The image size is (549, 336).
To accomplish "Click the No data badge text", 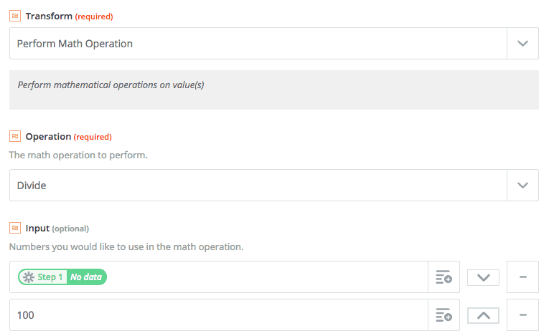I will (x=86, y=277).
